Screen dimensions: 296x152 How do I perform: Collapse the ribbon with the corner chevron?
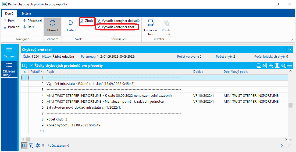(x=292, y=40)
